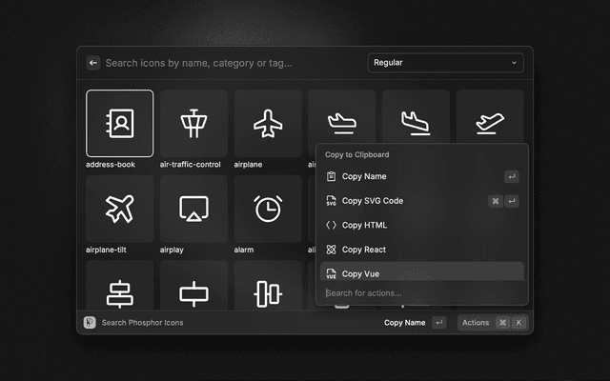The height and width of the screenshot is (381, 610).
Task: Select the air-traffic-control icon
Action: [x=193, y=123]
